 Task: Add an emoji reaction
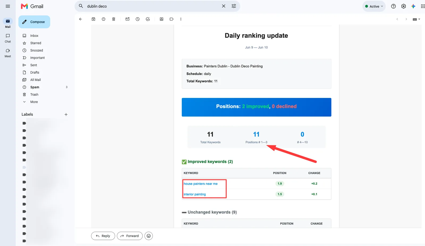click(149, 236)
